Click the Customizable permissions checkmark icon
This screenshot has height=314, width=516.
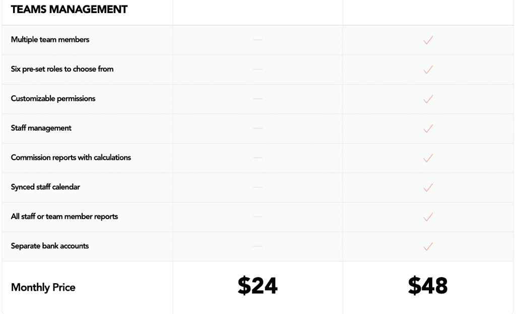pos(428,99)
